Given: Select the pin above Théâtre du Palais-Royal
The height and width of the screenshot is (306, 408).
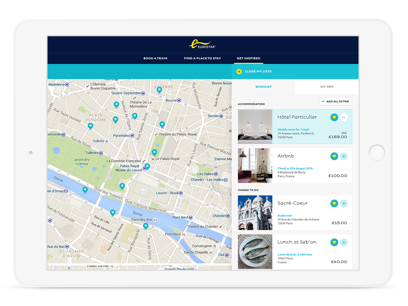Looking at the screenshot, I should 162,125.
